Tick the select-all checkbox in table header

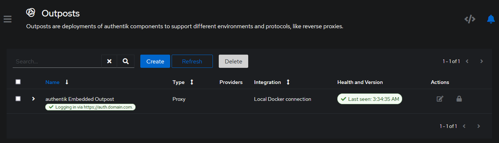pos(18,82)
